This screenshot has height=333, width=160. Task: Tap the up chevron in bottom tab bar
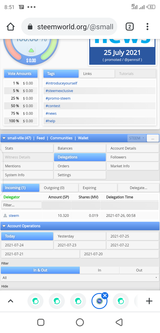click(x=10, y=301)
